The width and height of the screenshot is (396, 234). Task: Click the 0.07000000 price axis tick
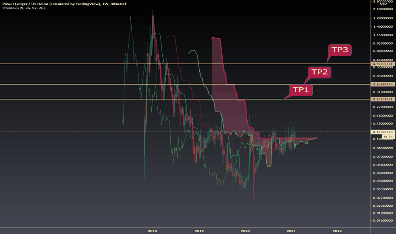click(x=383, y=157)
